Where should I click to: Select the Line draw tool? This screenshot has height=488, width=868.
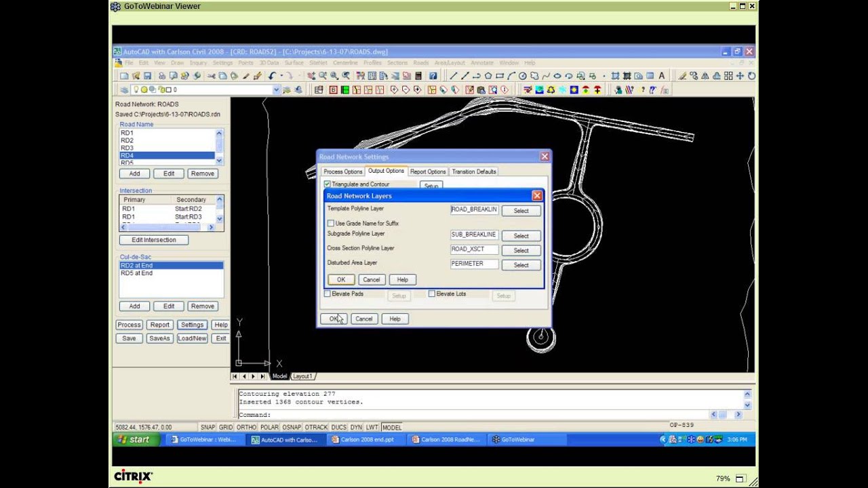point(454,76)
